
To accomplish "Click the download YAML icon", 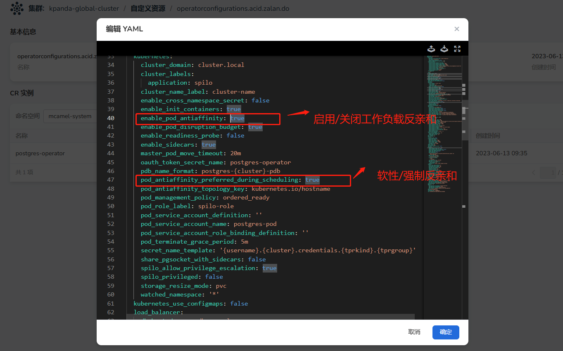I will coord(444,49).
